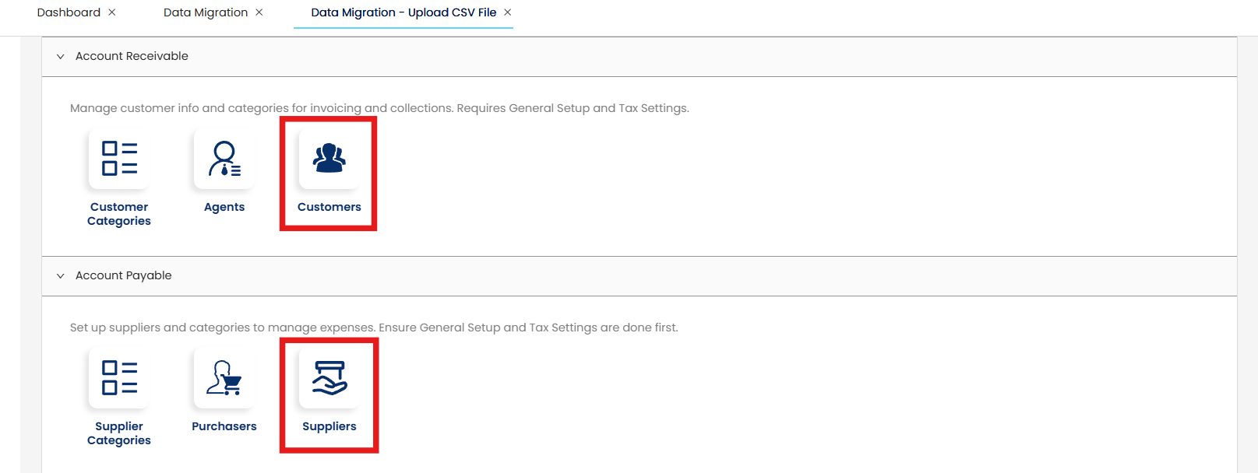
Task: Switch to the Dashboard tab
Action: click(x=69, y=12)
